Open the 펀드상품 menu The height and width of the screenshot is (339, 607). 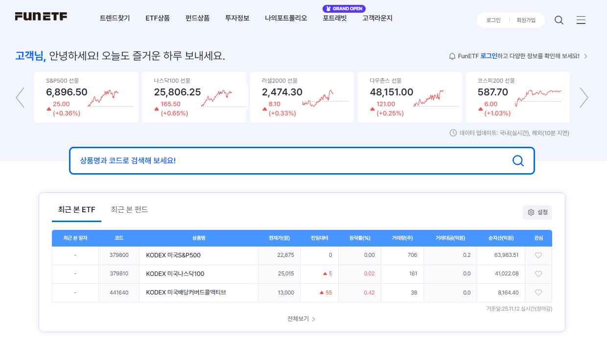coord(197,18)
